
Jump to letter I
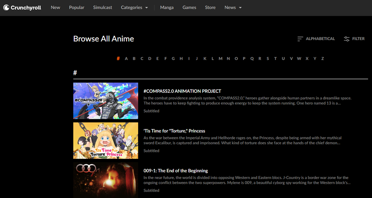[x=189, y=59]
